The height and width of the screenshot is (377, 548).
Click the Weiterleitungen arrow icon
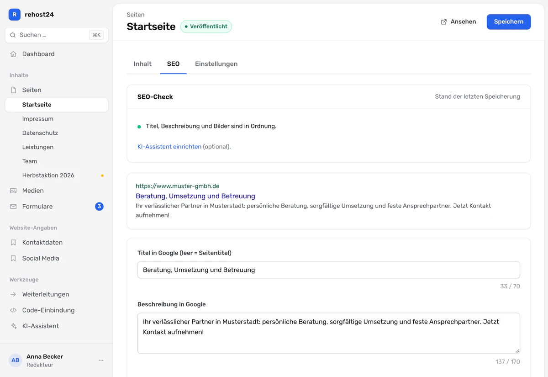point(13,294)
